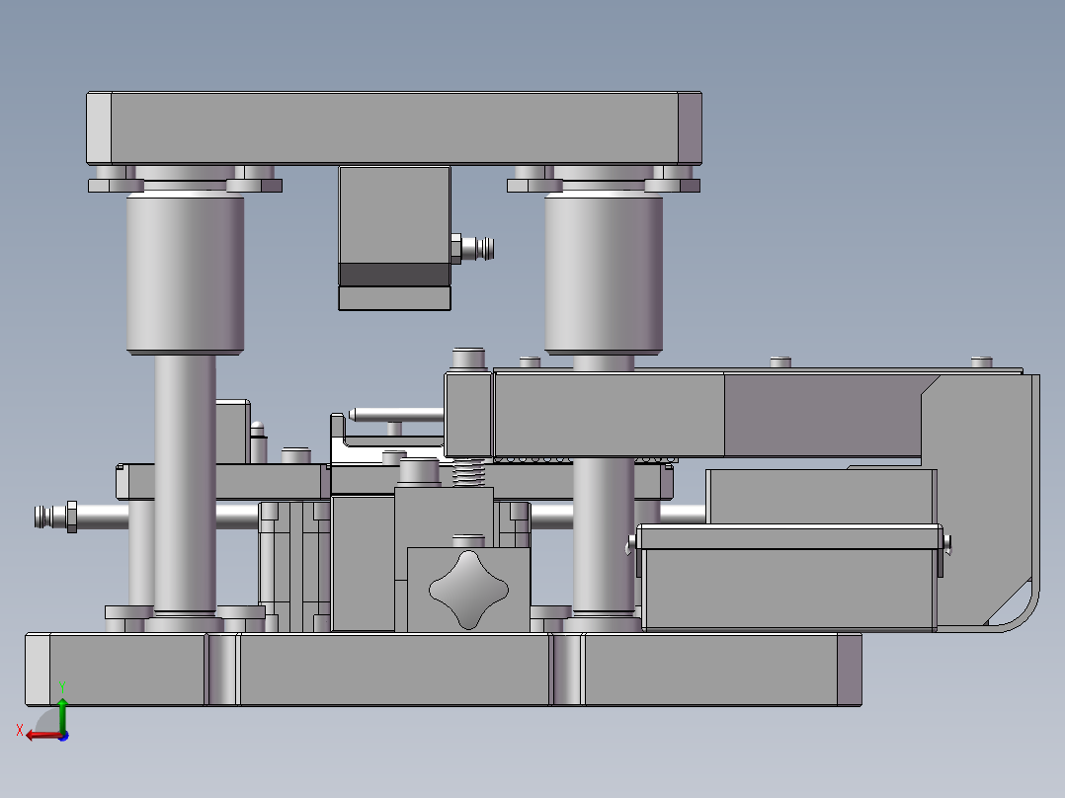1065x798 pixels.
Task: Select the right flange under the top plate
Action: (x=604, y=179)
